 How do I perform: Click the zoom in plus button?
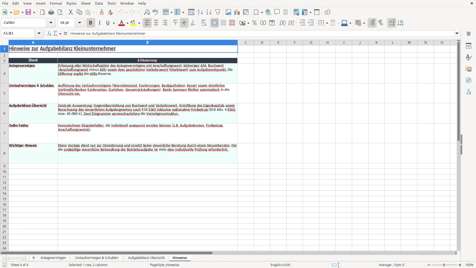point(460,265)
